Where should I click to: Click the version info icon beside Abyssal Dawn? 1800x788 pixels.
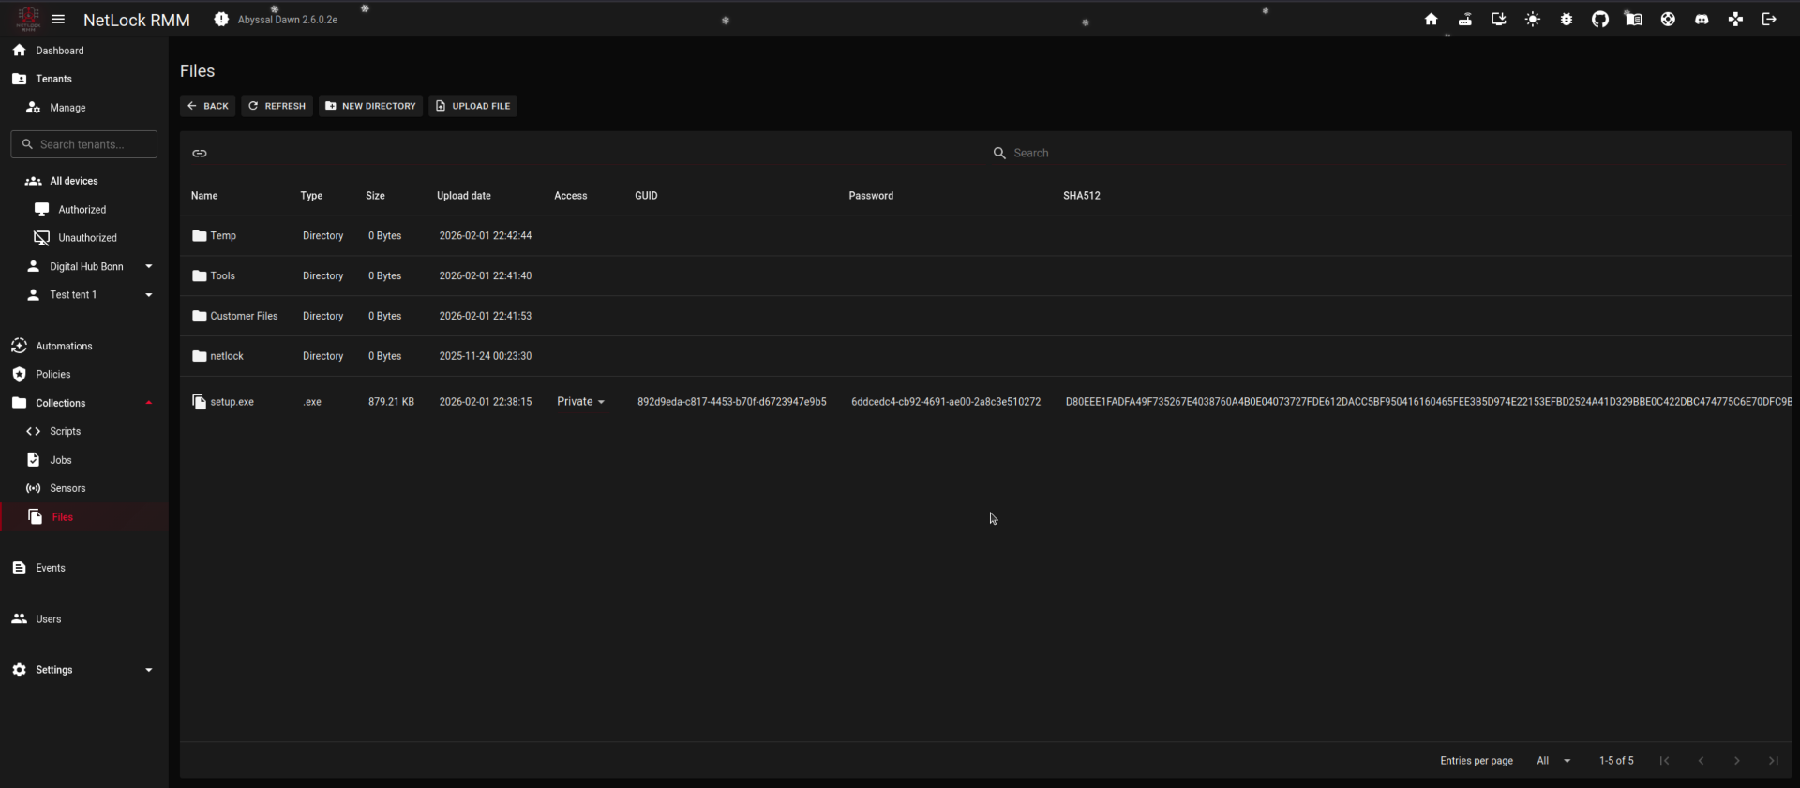point(221,20)
